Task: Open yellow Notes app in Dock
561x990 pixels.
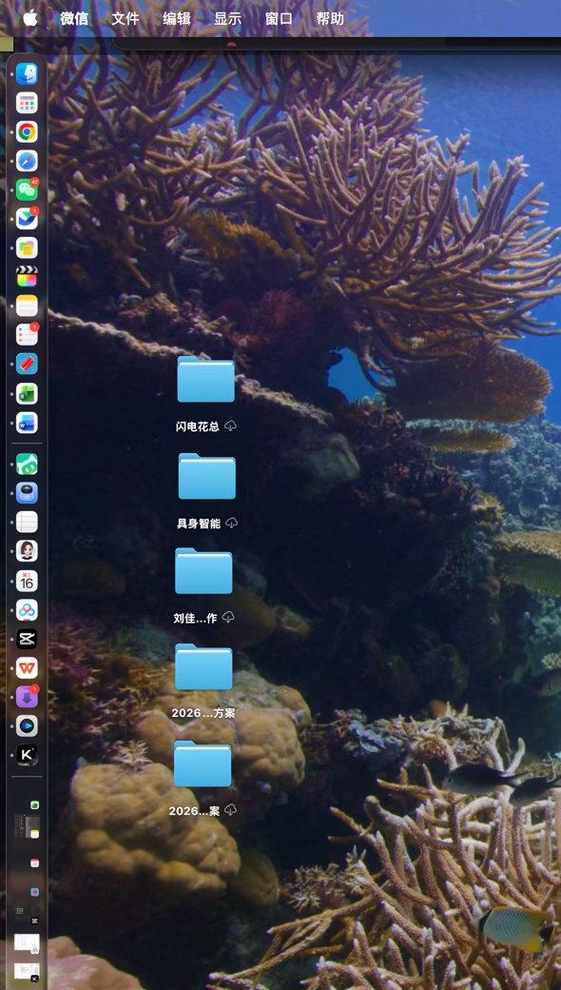Action: (27, 306)
